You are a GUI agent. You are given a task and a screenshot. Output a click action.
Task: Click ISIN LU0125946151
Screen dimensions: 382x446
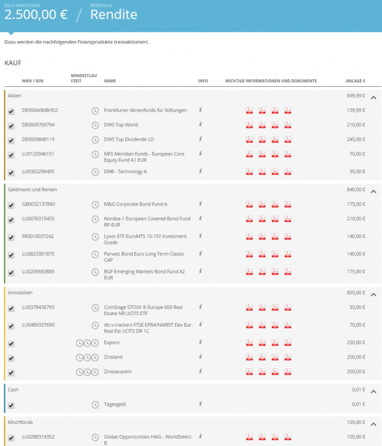pos(38,154)
